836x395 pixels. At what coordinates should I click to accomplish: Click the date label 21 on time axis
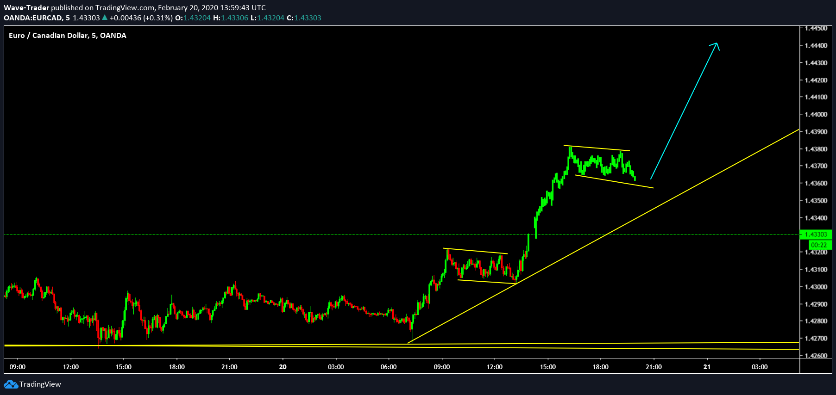coord(707,367)
